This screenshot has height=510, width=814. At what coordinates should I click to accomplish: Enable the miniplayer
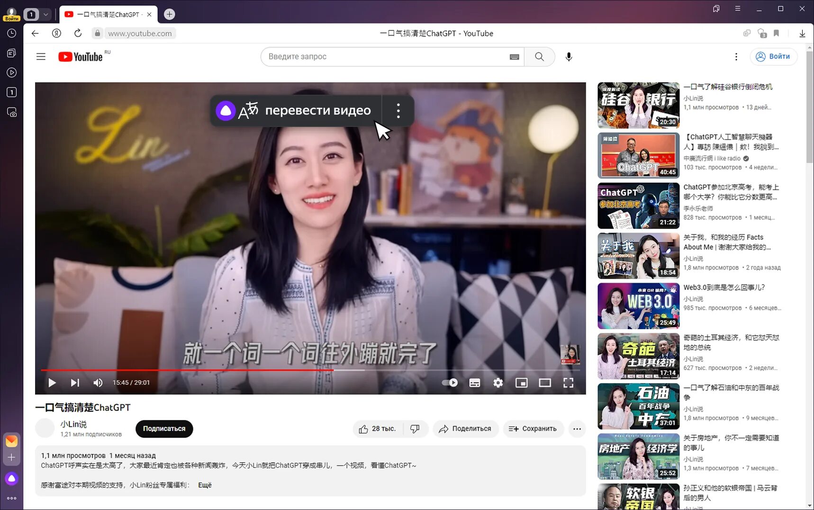(x=522, y=383)
